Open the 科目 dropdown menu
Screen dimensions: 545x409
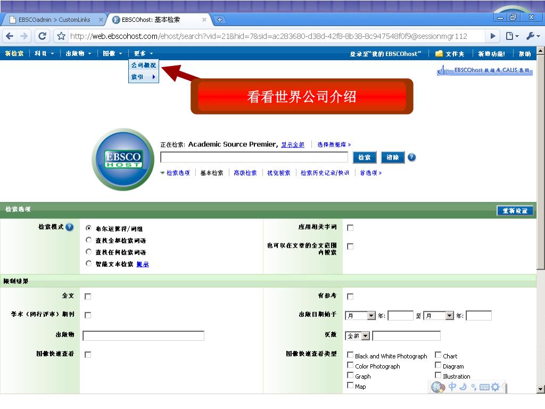pos(44,53)
